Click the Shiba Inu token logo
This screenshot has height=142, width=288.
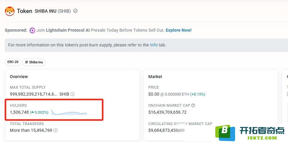pos(10,11)
